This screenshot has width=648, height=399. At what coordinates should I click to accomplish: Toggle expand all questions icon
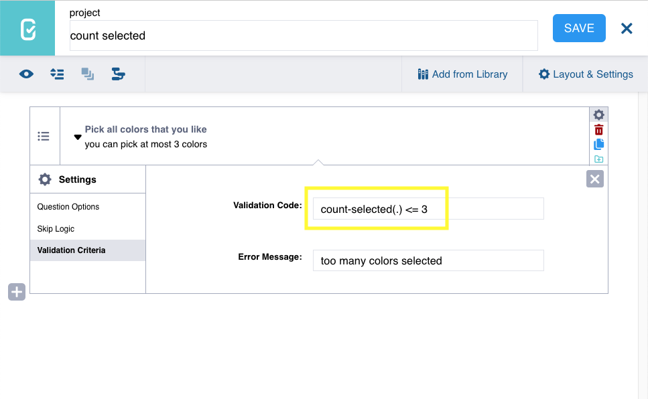point(57,74)
